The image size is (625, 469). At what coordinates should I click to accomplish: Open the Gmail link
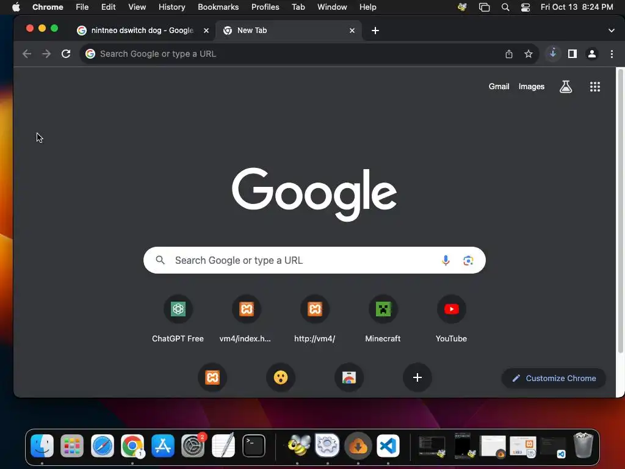(x=499, y=87)
